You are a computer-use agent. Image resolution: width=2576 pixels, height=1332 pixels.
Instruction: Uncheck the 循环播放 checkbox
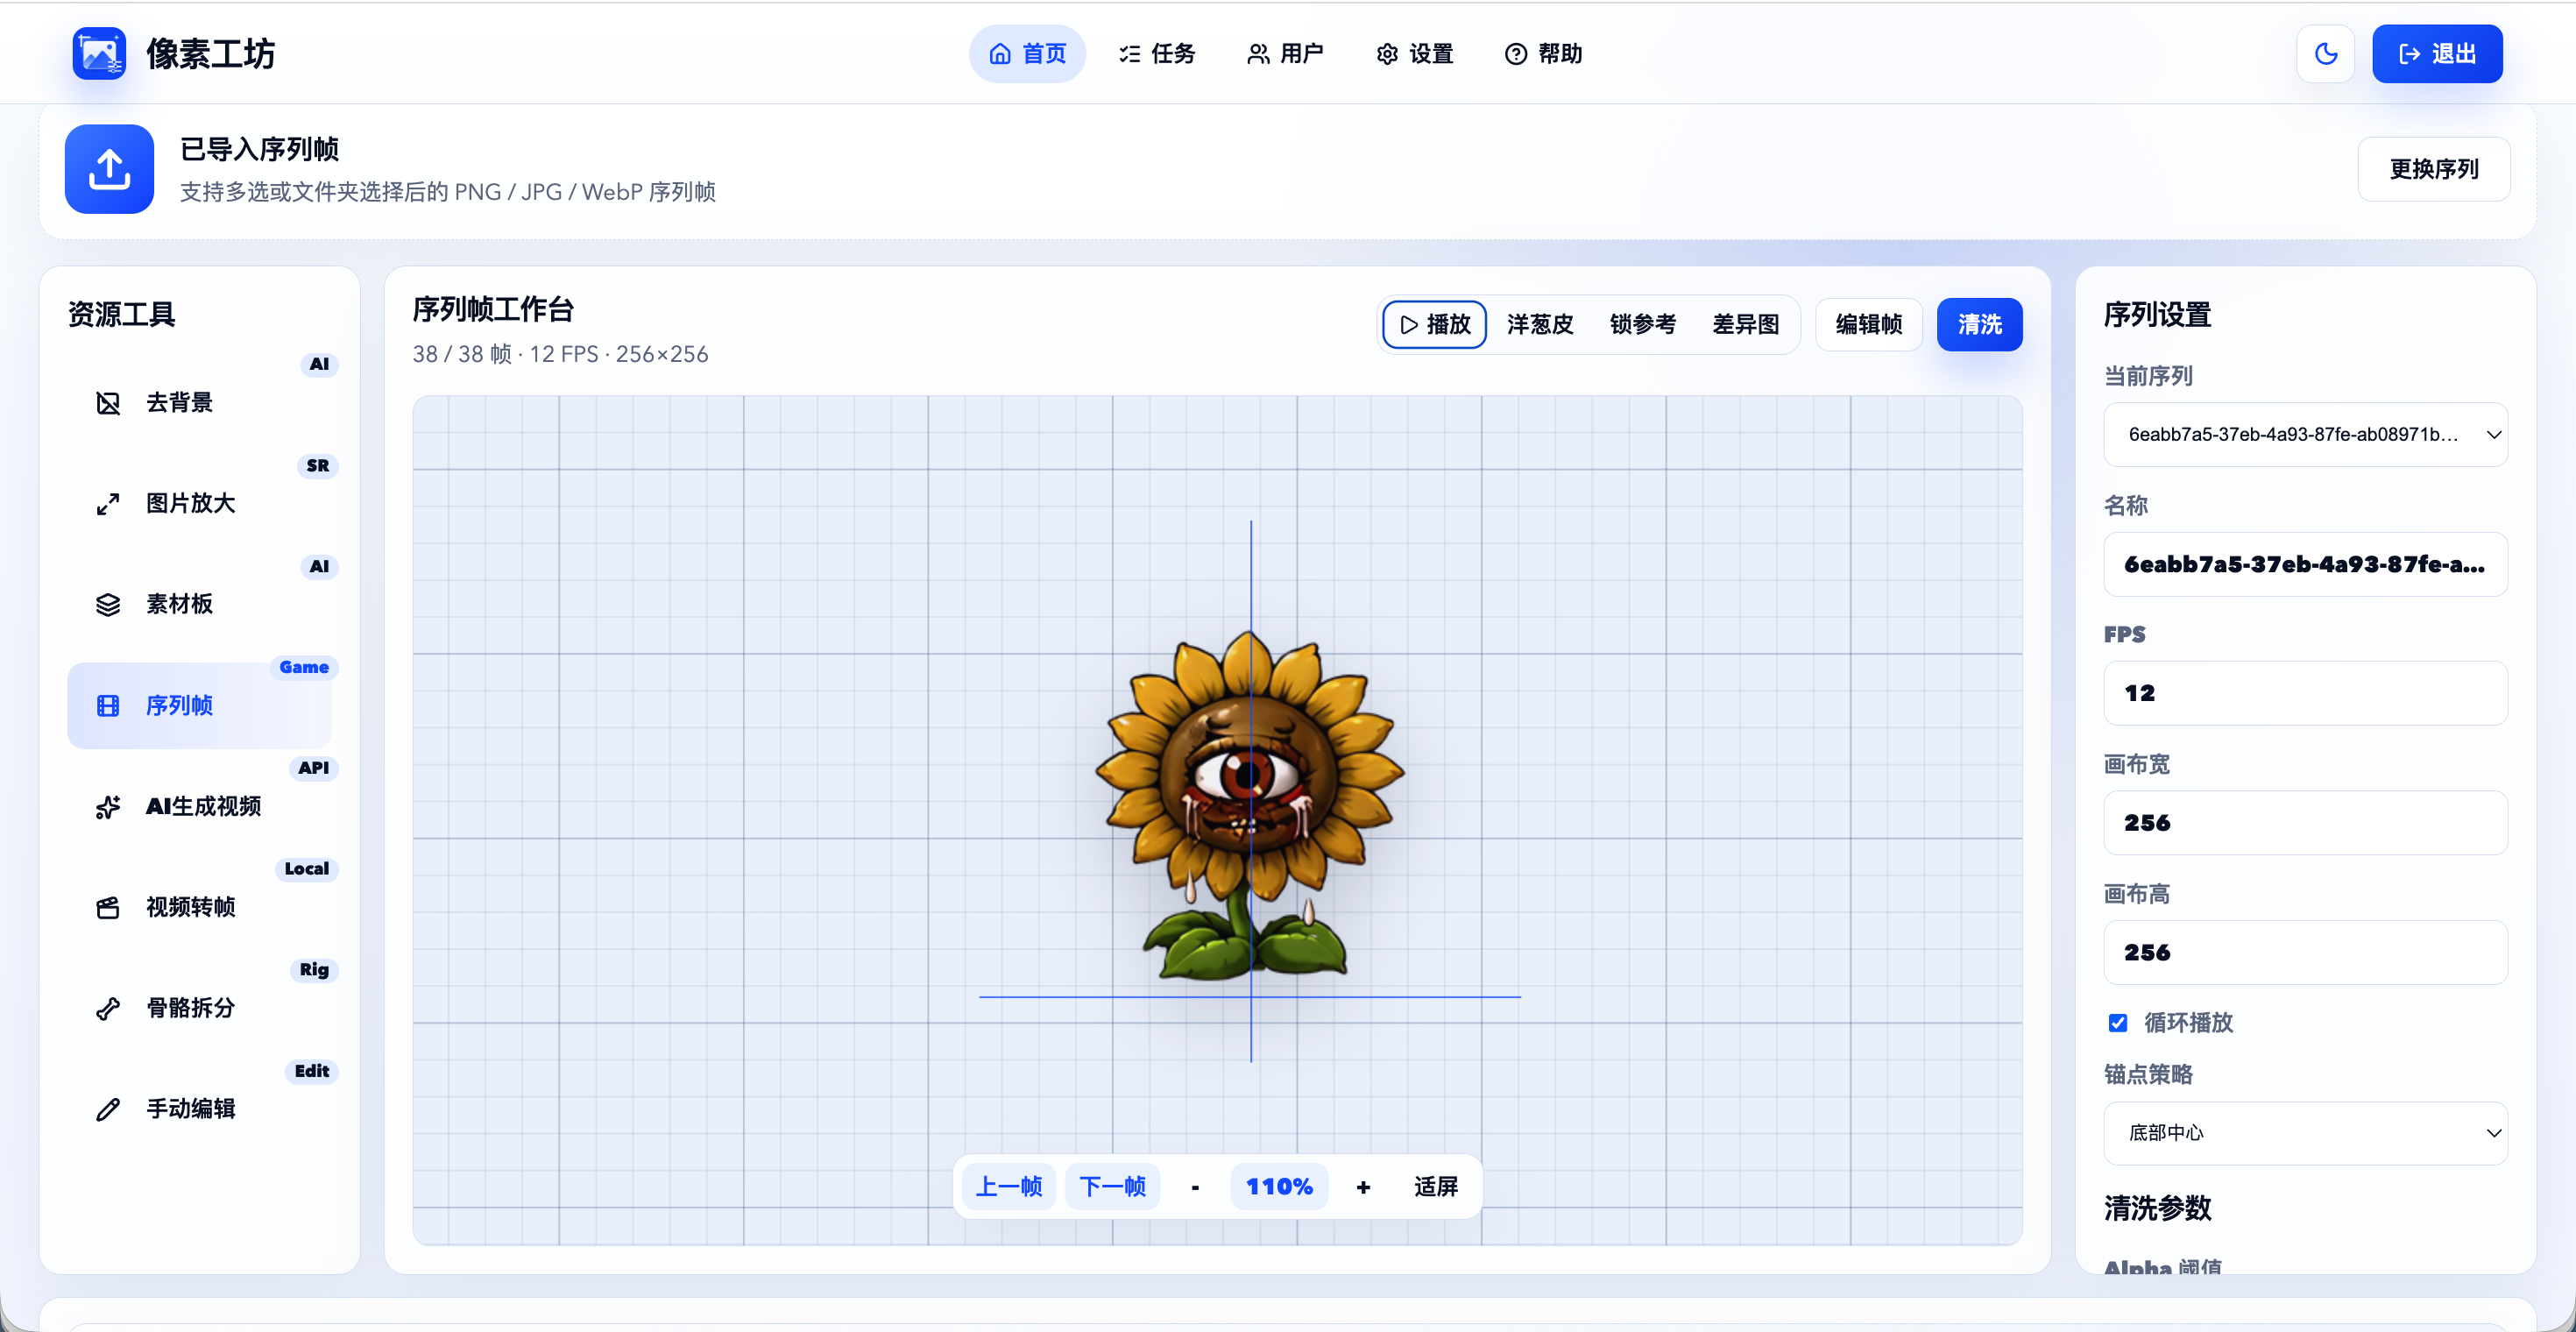tap(2118, 1023)
